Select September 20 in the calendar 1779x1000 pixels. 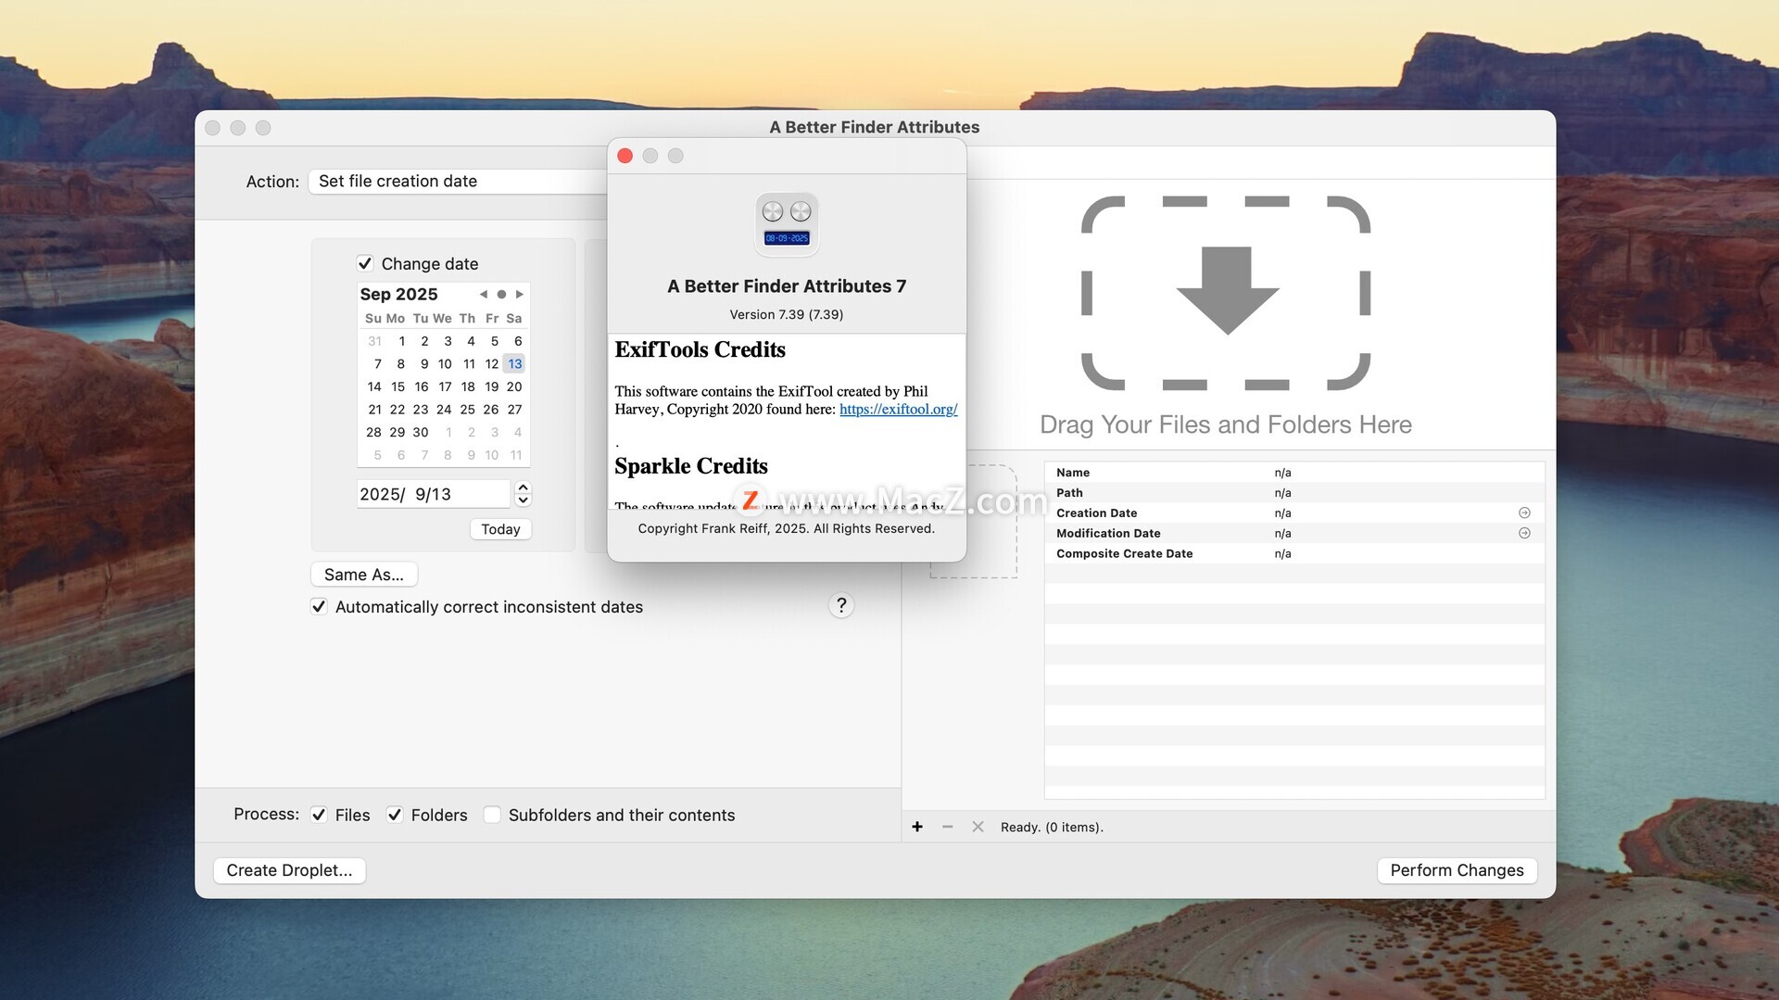point(514,386)
